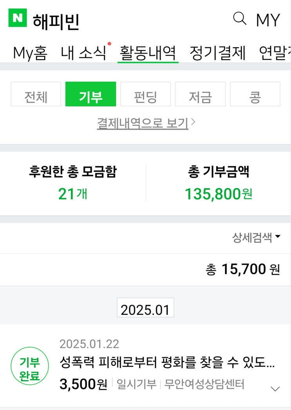
Task: Expand the 상세검색 dropdown
Action: pos(257,238)
